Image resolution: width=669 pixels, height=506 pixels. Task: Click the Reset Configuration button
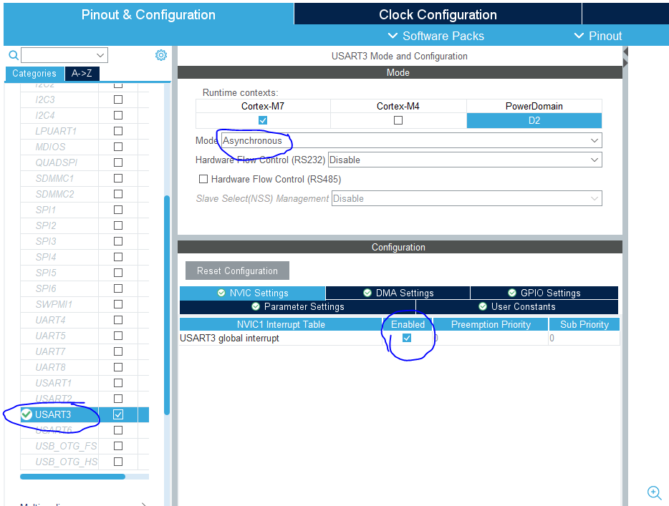tap(237, 271)
